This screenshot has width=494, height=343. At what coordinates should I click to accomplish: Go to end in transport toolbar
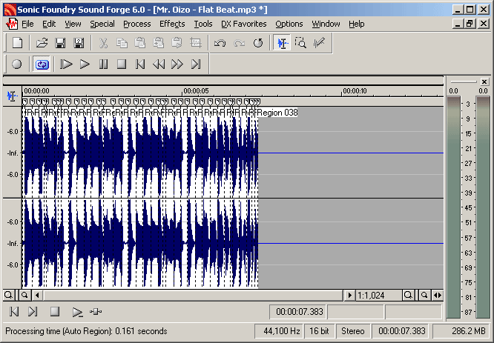[x=196, y=64]
